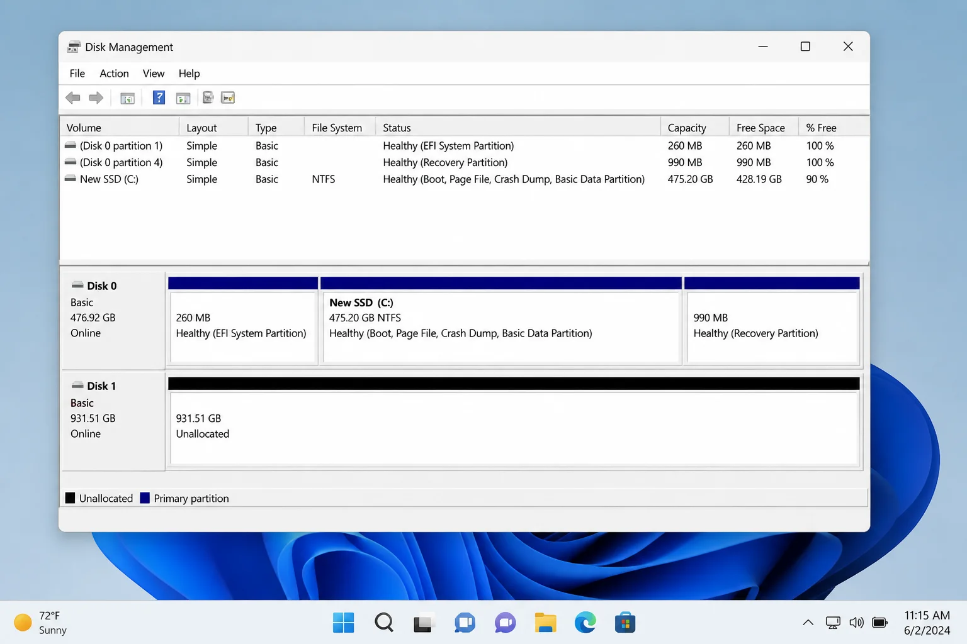
Task: Select the 'New SSD (C:)' volume name
Action: [109, 179]
